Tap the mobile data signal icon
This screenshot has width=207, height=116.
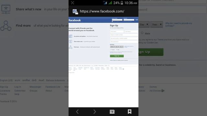tap(105, 3)
